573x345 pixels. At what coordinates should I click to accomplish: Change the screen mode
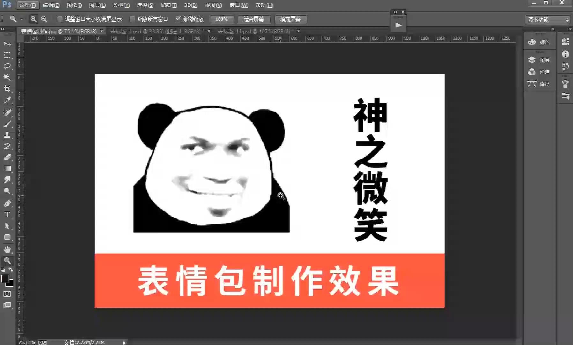pyautogui.click(x=7, y=305)
